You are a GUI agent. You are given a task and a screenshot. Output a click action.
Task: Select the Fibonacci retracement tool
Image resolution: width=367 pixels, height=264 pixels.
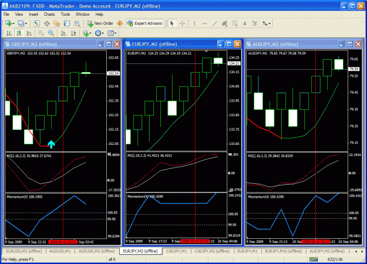click(235, 23)
